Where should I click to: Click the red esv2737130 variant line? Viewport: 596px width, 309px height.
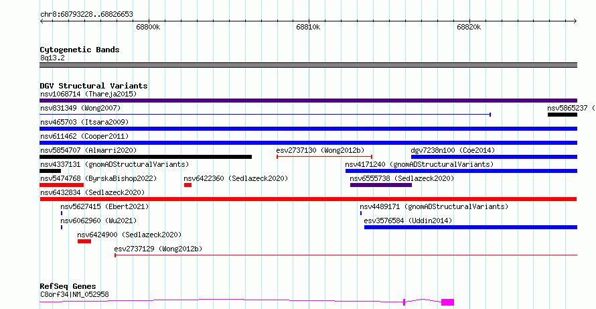point(324,156)
